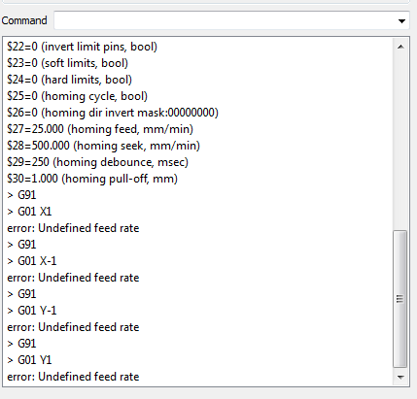
Task: Select the $23 soft limits line
Action: (x=67, y=63)
